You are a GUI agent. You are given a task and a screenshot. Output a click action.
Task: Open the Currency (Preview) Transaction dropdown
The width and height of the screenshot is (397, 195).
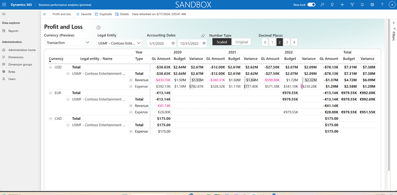(x=68, y=43)
